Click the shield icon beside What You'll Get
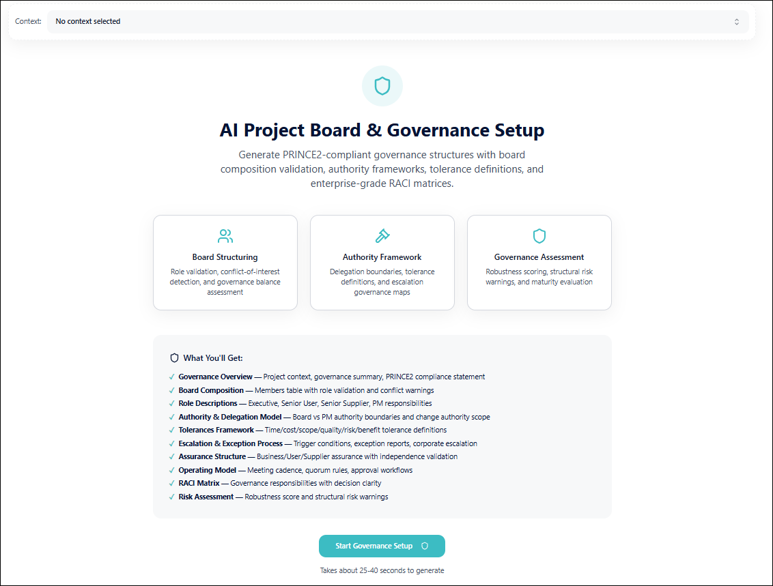This screenshot has width=773, height=586. (174, 358)
